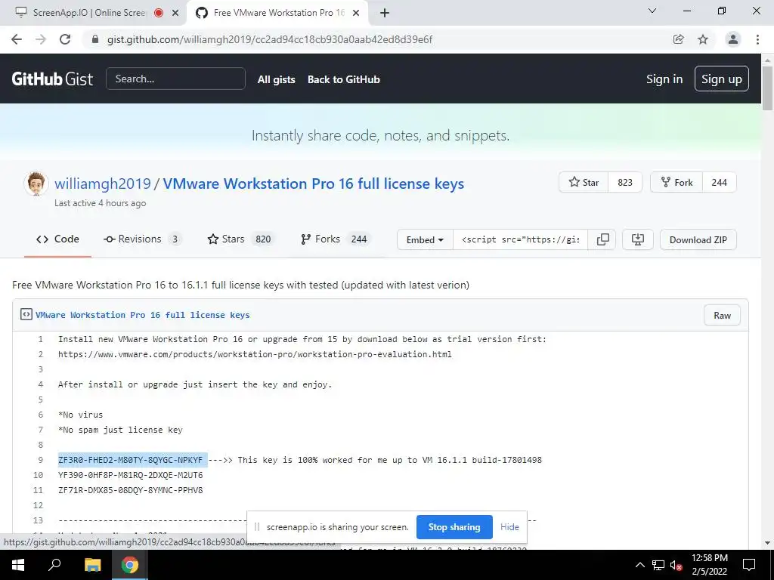The height and width of the screenshot is (580, 774).
Task: Open the Revisions tab
Action: click(x=142, y=239)
